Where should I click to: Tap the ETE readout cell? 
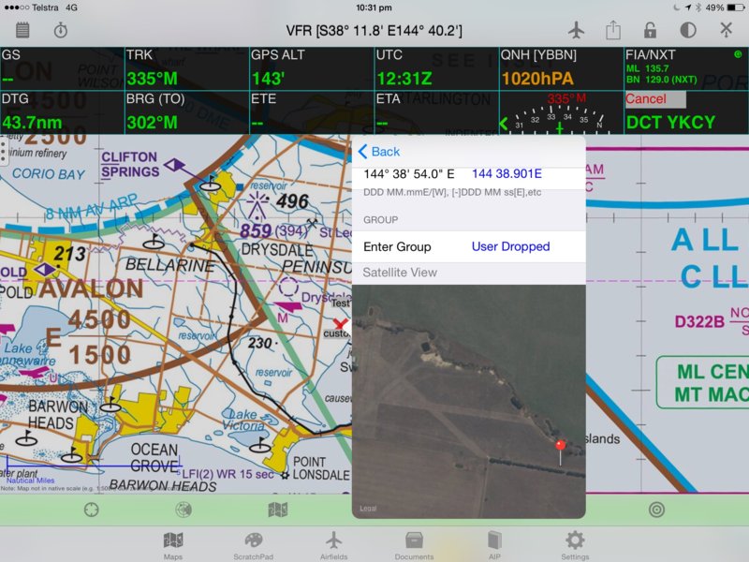tap(312, 112)
